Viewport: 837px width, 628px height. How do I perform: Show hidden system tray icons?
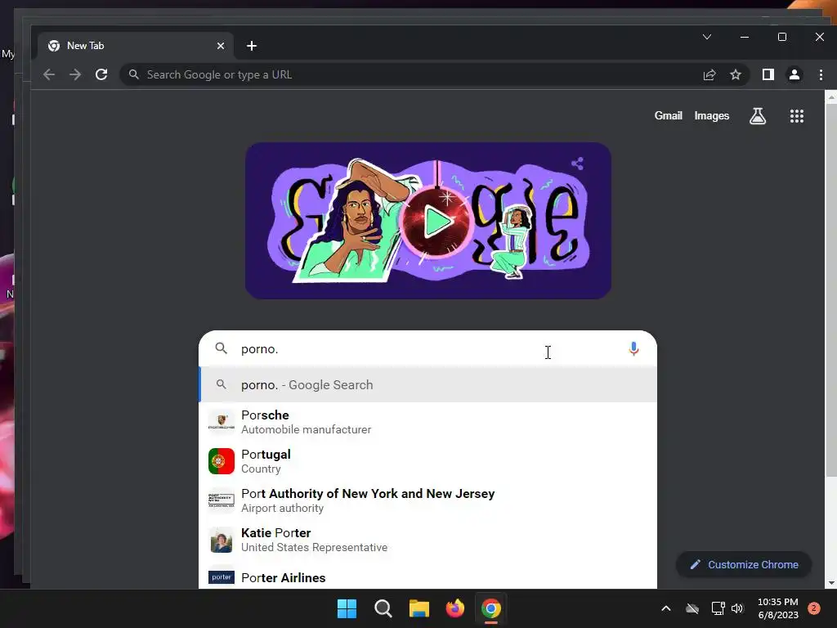pos(665,608)
